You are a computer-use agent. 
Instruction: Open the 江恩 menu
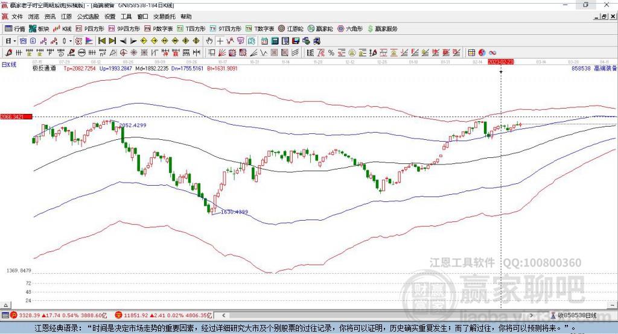(66, 16)
